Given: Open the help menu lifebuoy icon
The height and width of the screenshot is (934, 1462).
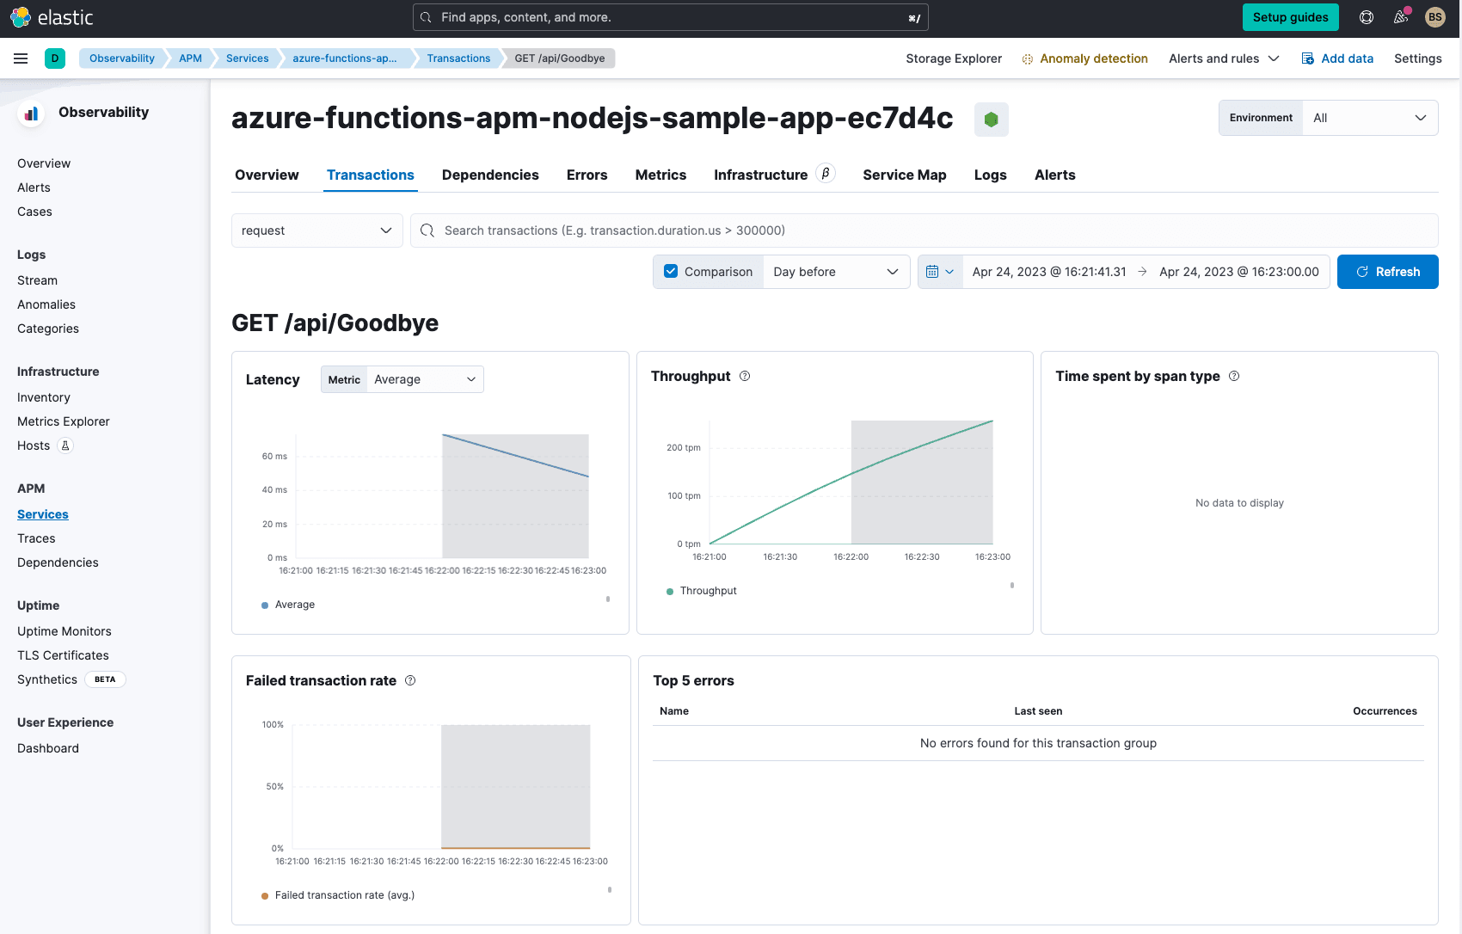Looking at the screenshot, I should pyautogui.click(x=1367, y=17).
